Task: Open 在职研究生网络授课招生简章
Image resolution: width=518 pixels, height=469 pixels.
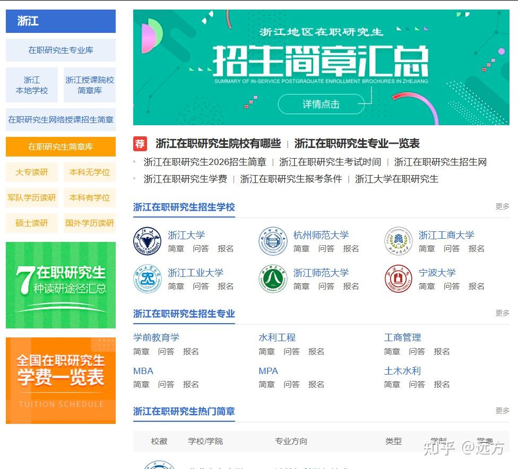Action: click(61, 119)
